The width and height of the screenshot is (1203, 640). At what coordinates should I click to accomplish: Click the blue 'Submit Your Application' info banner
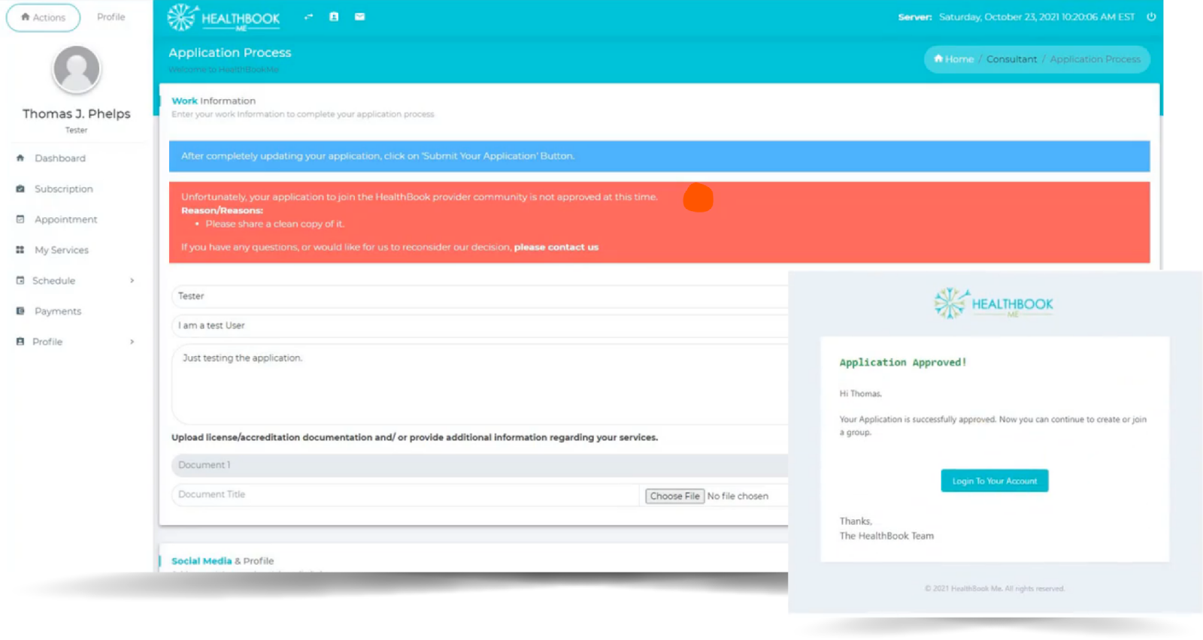[x=659, y=156]
